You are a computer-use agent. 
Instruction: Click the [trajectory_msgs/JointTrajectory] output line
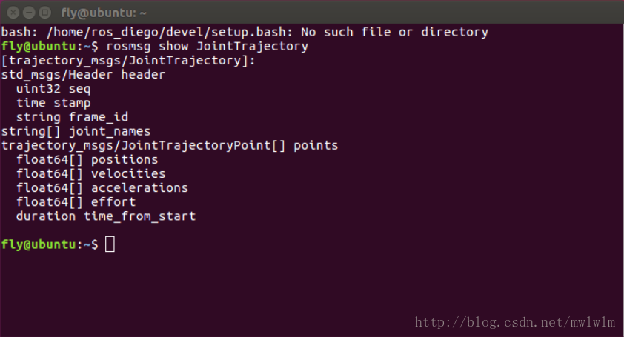(x=128, y=61)
